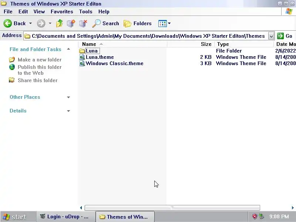This screenshot has width=296, height=222.
Task: Toggle the Folders pane
Action: coord(137,23)
